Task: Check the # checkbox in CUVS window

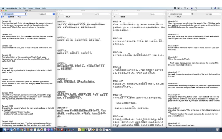Action: pos(57,17)
